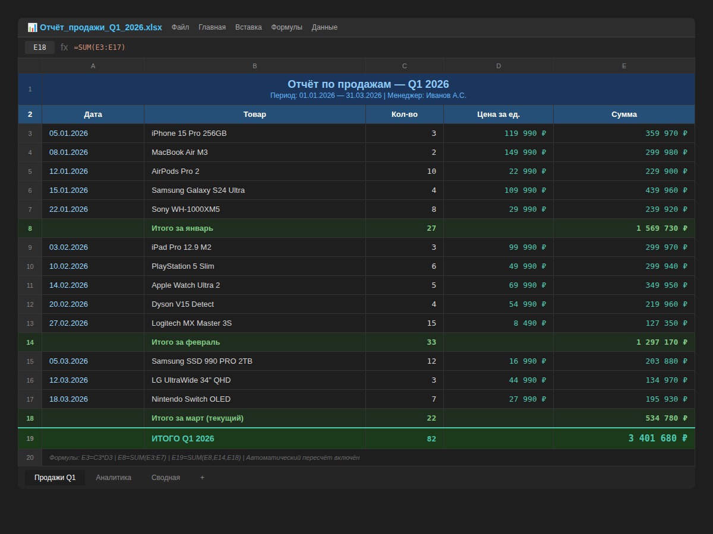Select the January total 1 569 730 ₽

[624, 228]
